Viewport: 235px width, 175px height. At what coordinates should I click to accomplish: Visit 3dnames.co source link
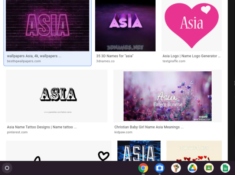[x=105, y=61]
